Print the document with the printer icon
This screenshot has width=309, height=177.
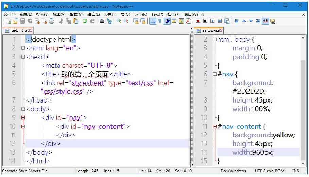click(x=51, y=21)
